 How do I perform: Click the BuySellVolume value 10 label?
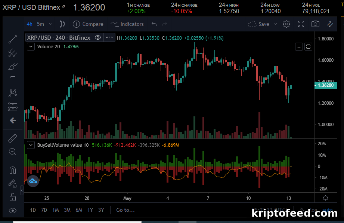pos(63,145)
